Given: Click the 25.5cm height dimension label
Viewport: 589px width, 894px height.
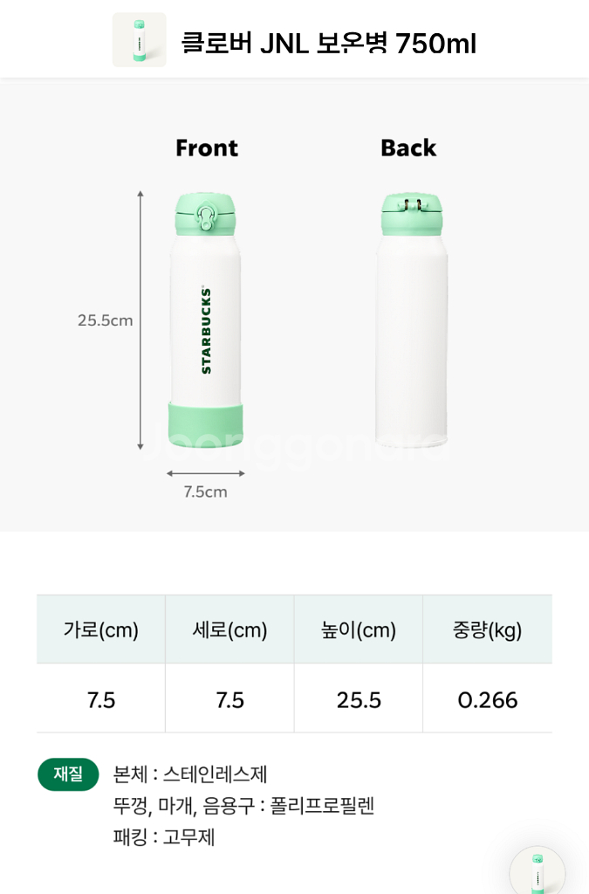Looking at the screenshot, I should (106, 320).
